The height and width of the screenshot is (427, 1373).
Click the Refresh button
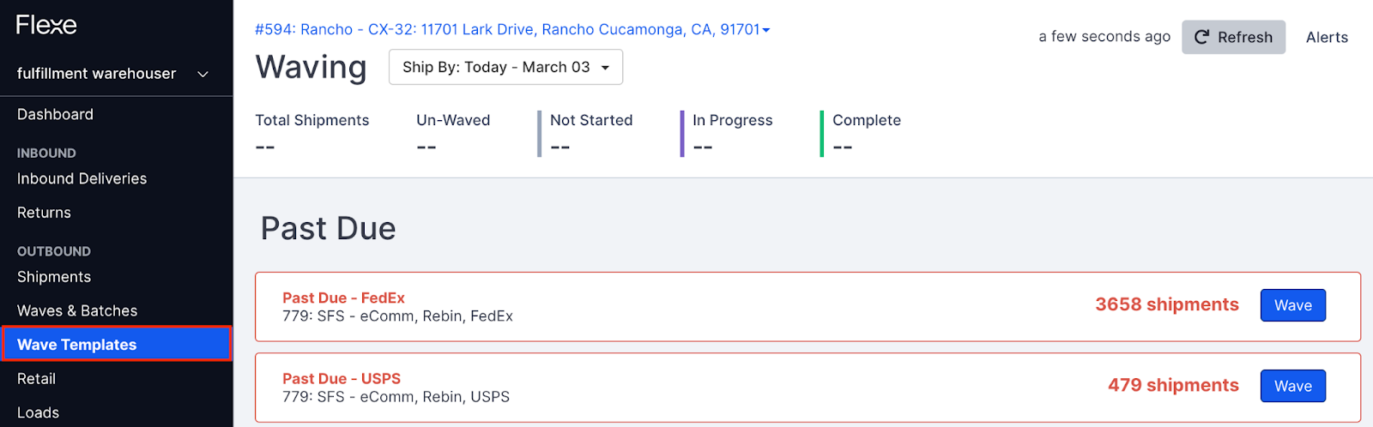pos(1233,37)
